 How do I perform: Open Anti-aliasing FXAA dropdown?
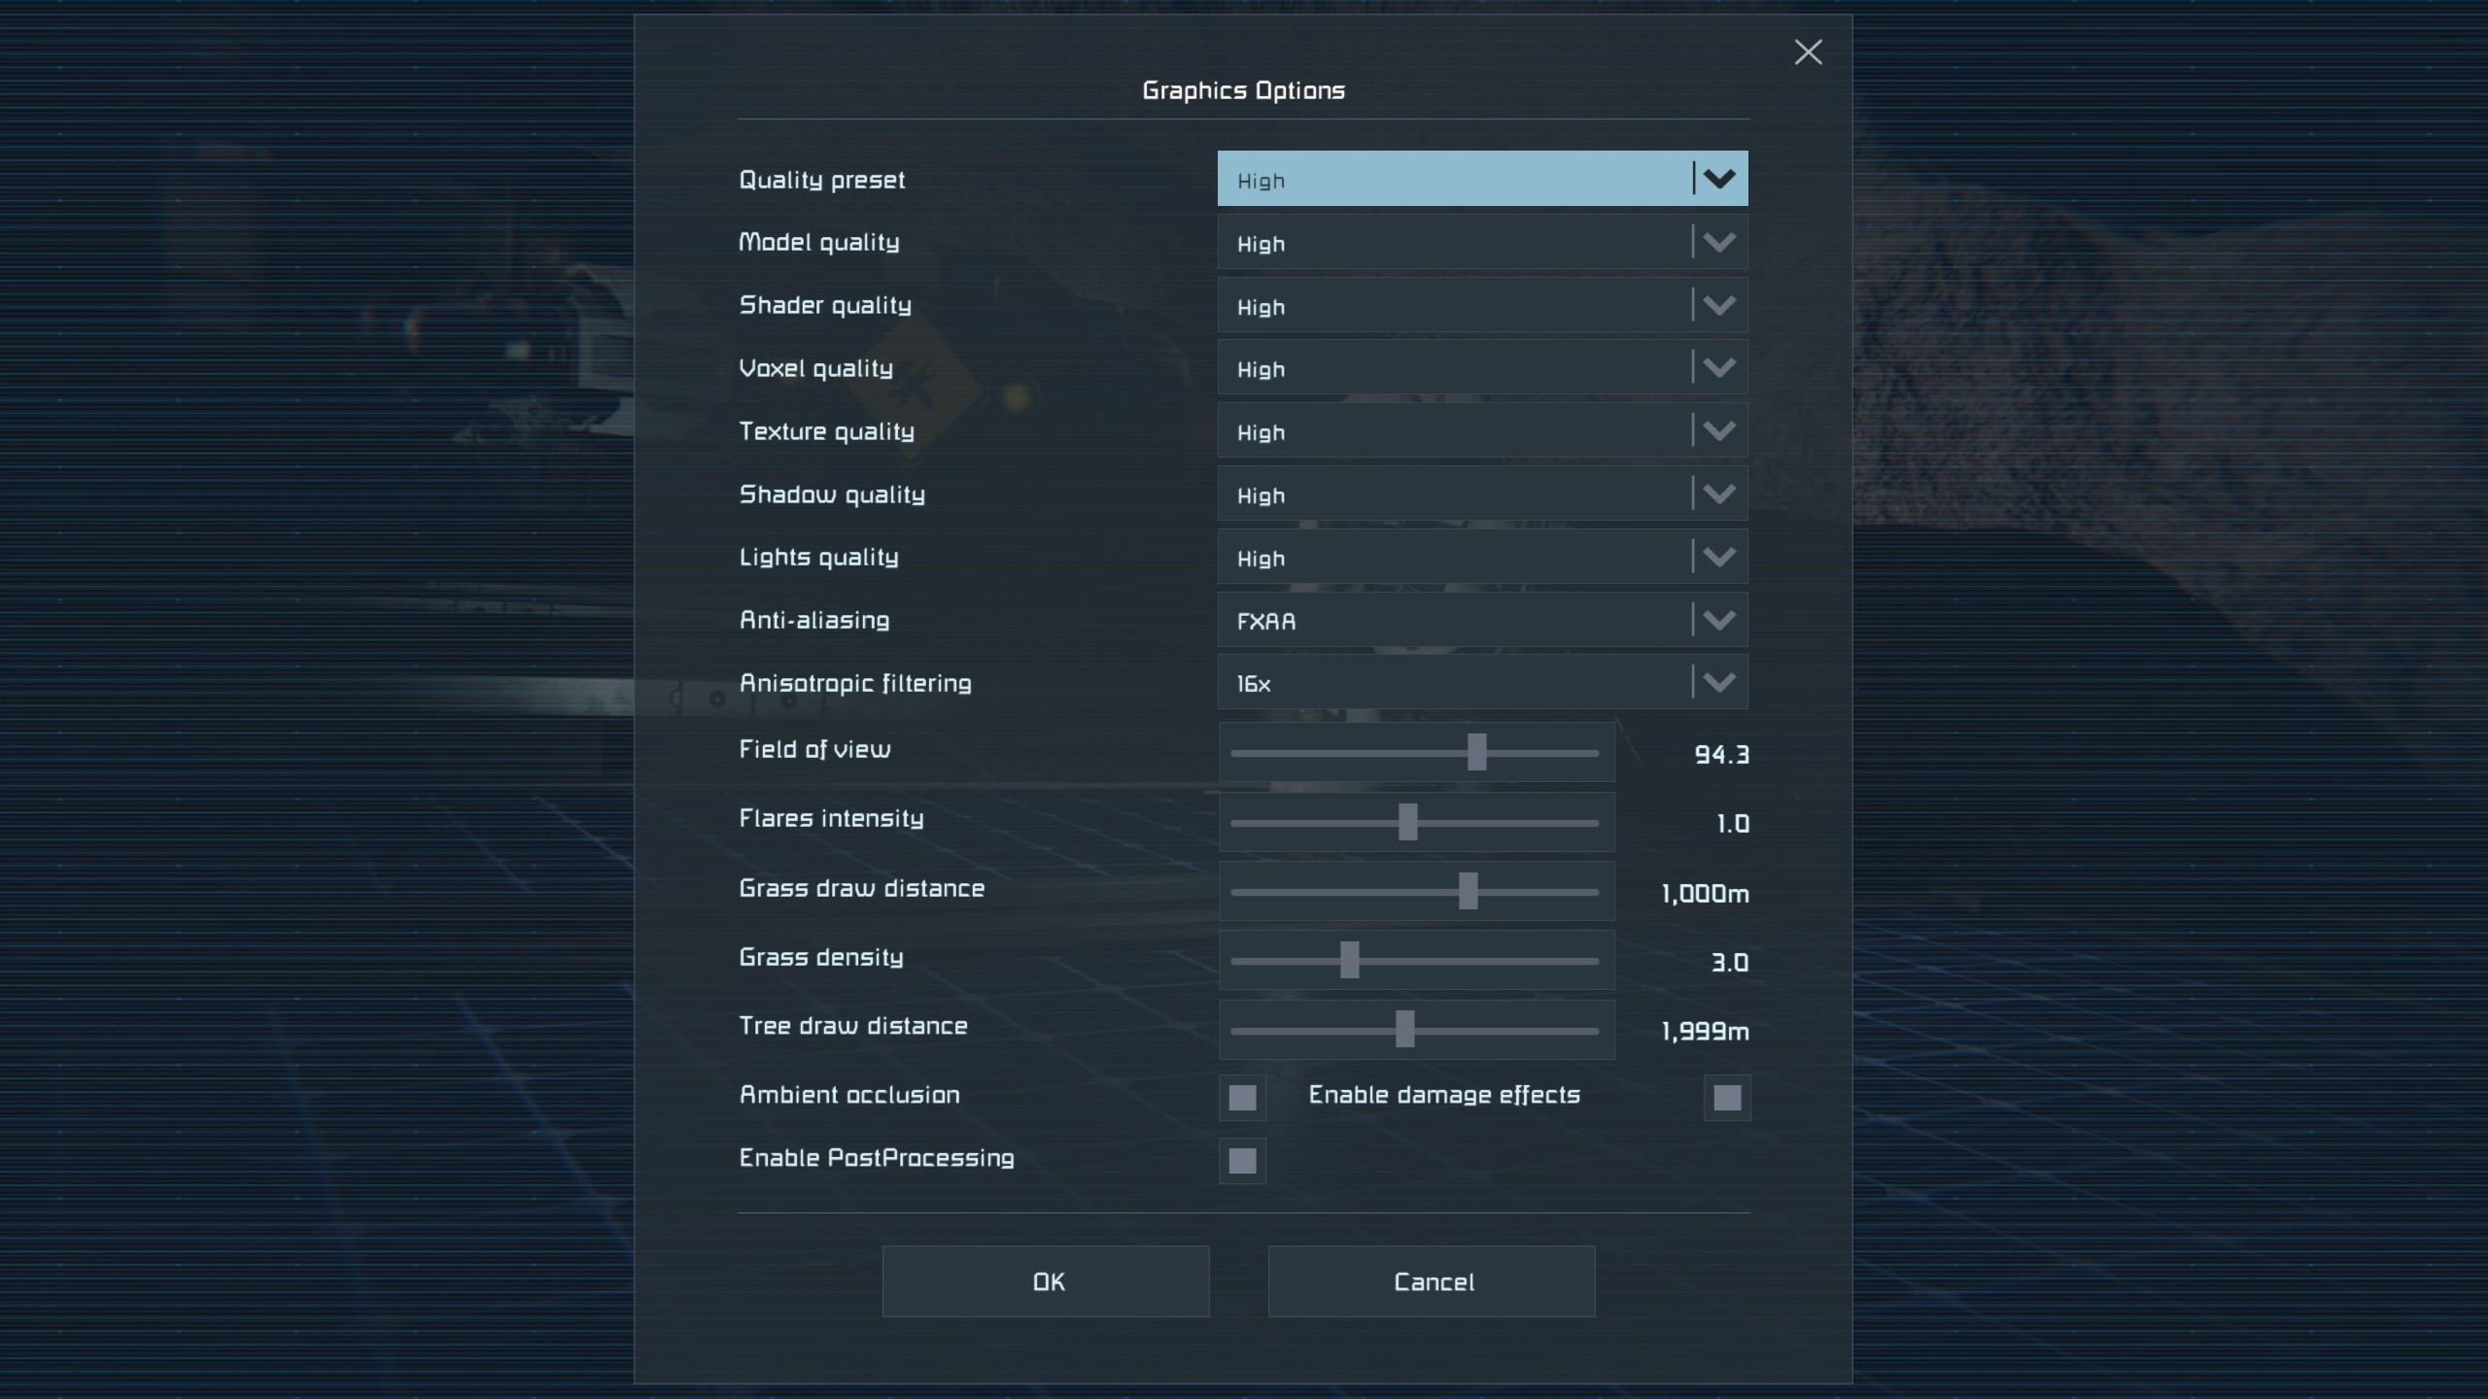(1481, 620)
